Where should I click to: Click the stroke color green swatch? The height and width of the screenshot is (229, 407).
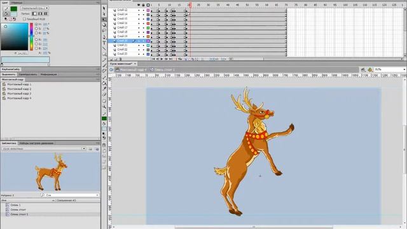coord(13,9)
